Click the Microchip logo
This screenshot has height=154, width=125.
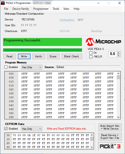[103, 42]
